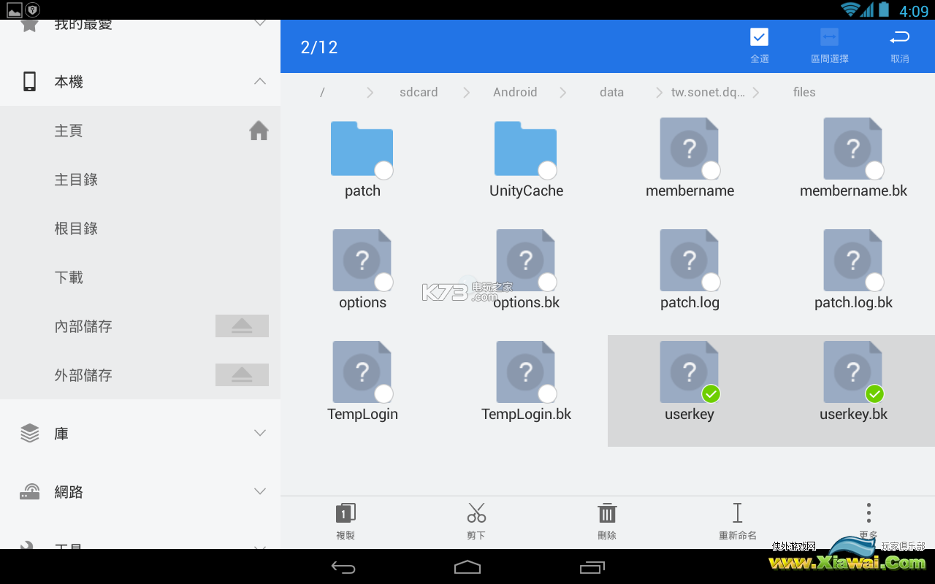Tap the library stack icon beside 庫
The image size is (935, 584).
[x=29, y=433]
